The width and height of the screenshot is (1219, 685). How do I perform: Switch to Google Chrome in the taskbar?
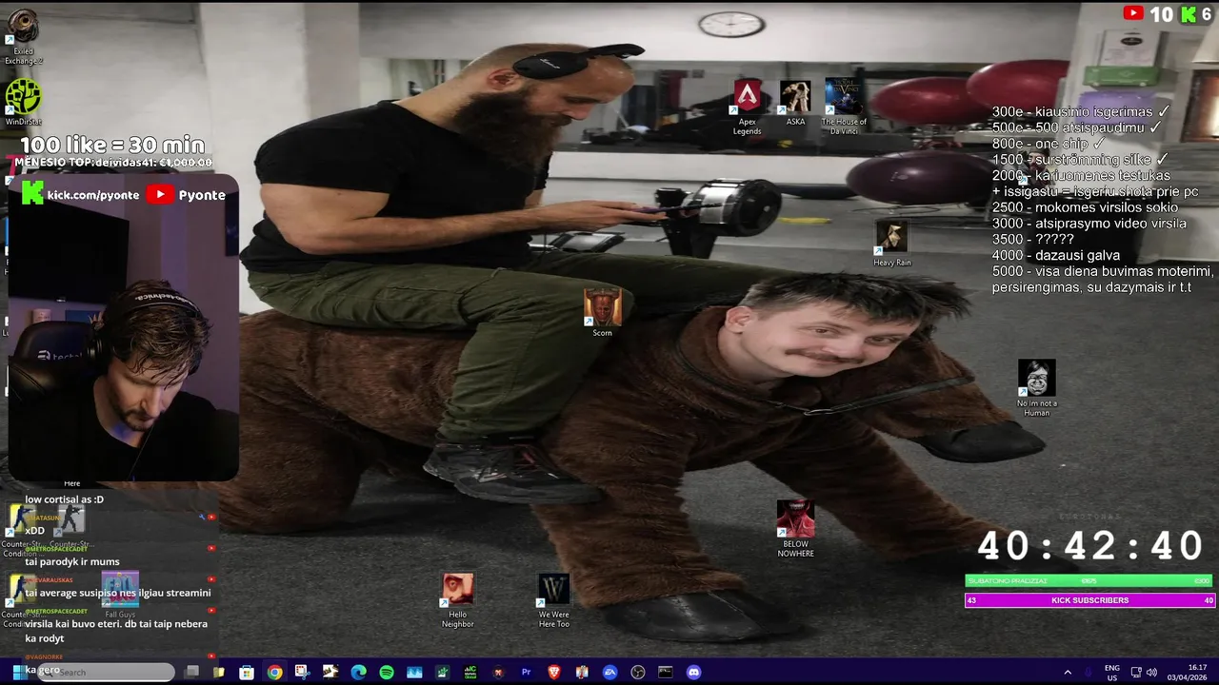coord(274,672)
